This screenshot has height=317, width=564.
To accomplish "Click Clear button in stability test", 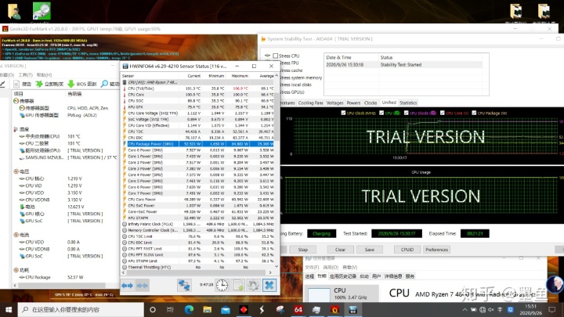I will 340,250.
